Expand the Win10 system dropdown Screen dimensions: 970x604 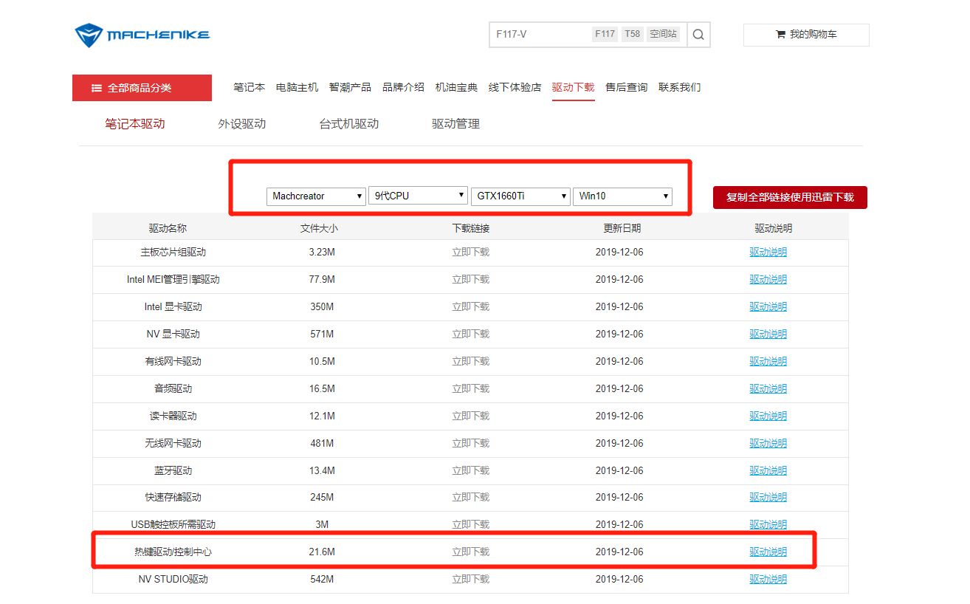pos(622,196)
